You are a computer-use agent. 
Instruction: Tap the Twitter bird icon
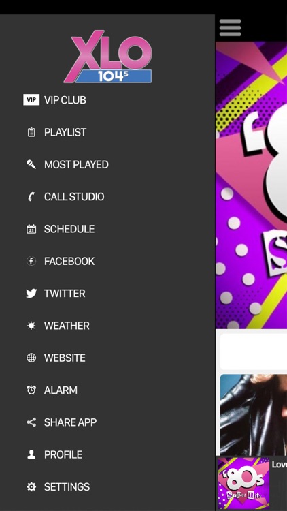coord(31,293)
